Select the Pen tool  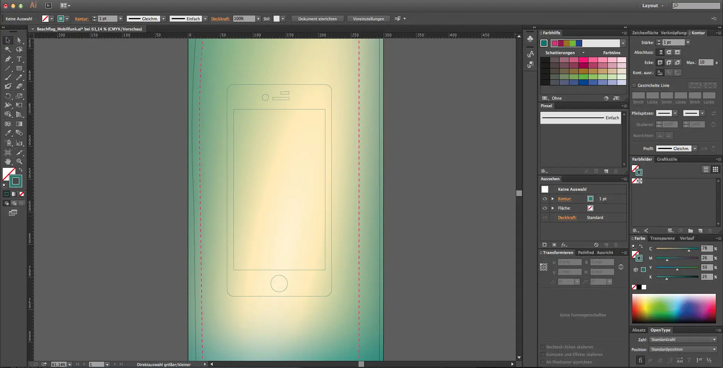click(8, 59)
